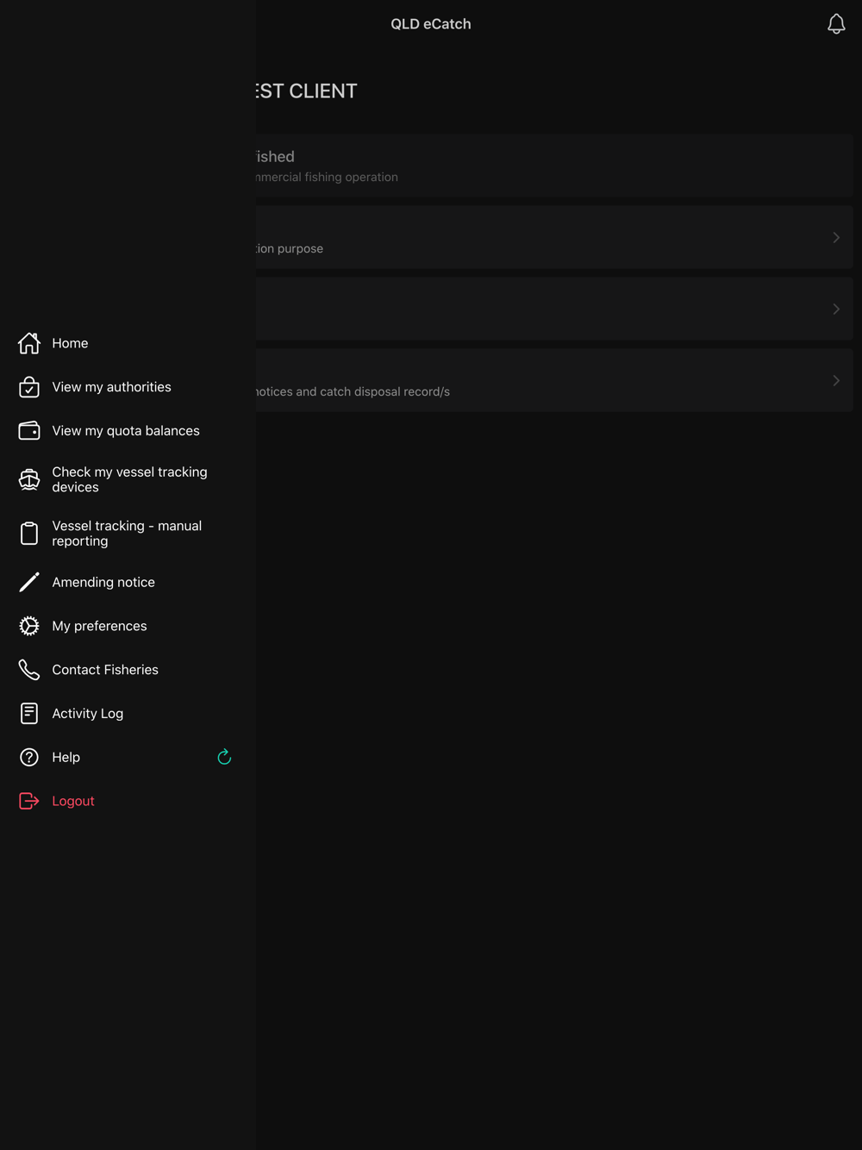This screenshot has width=862, height=1150.
Task: Click the Activity Log document icon
Action: (x=29, y=713)
